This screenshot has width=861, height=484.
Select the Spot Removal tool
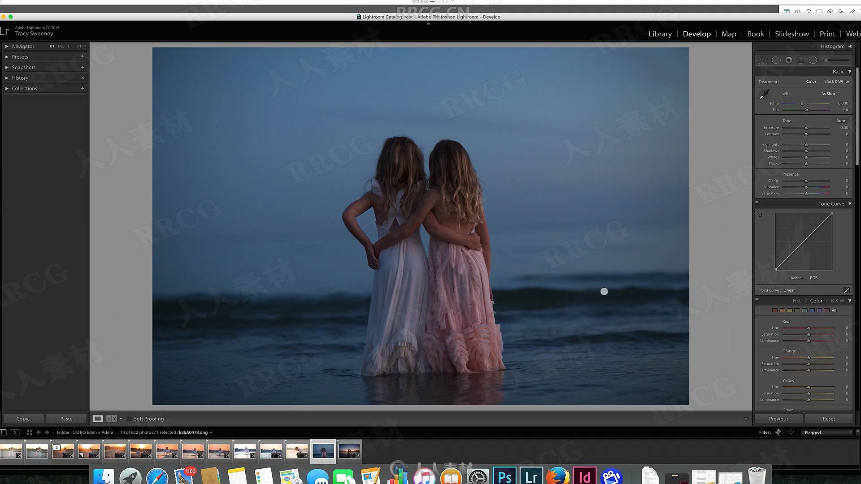(x=776, y=60)
